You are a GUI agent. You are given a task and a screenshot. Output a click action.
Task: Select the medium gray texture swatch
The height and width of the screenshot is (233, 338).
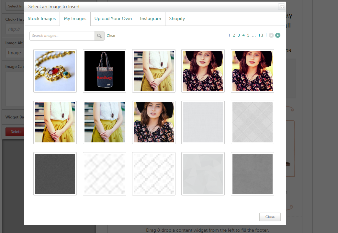coord(253,174)
